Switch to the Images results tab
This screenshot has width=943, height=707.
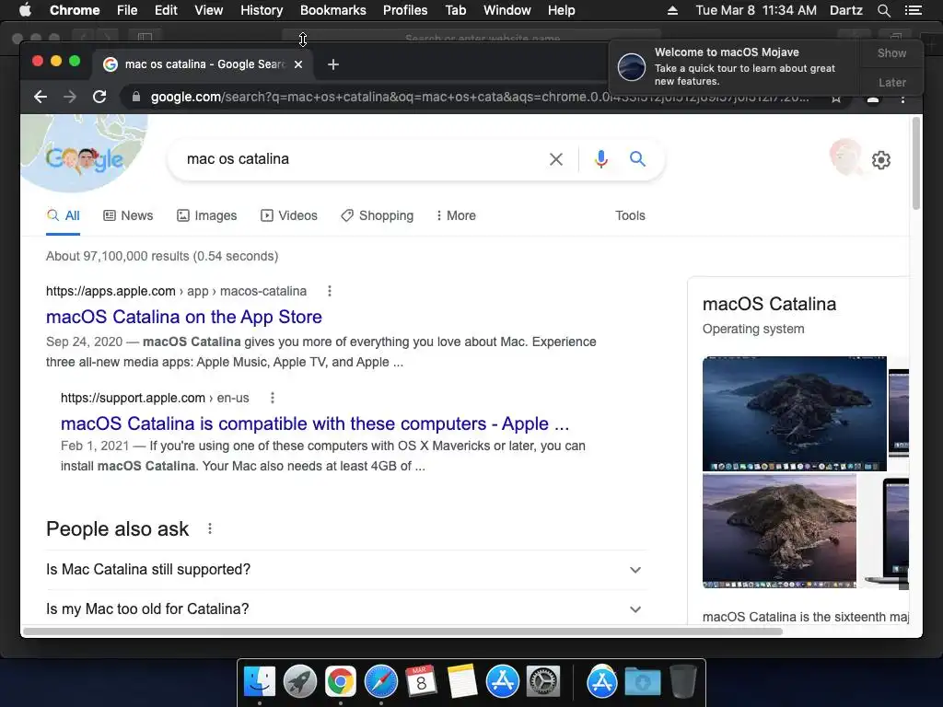[207, 215]
